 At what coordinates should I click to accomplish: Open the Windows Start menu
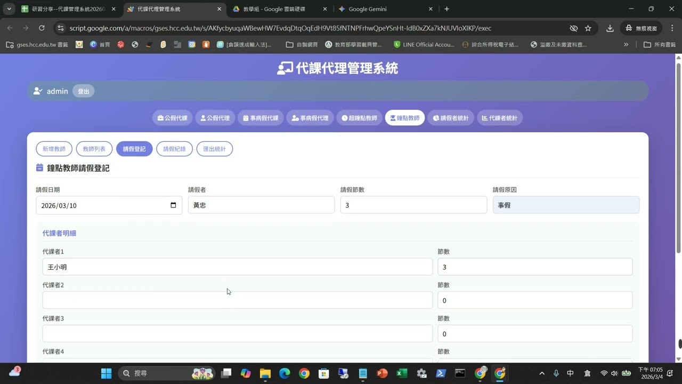(106, 373)
